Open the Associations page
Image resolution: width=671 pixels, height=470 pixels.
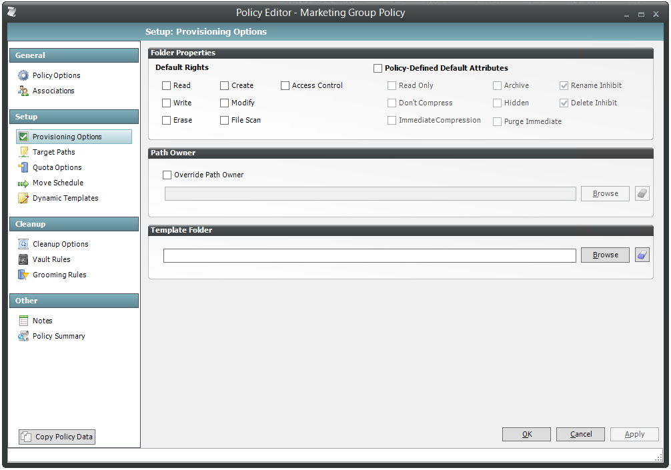coord(53,91)
